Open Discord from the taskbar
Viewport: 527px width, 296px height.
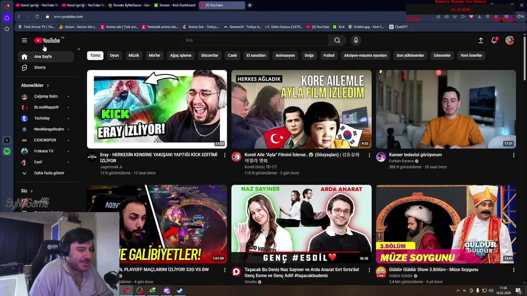tap(167, 291)
